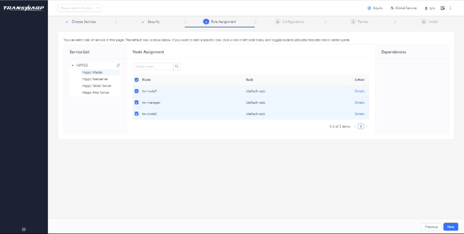Open Details for tw-node2
The image size is (464, 234).
pos(360,114)
